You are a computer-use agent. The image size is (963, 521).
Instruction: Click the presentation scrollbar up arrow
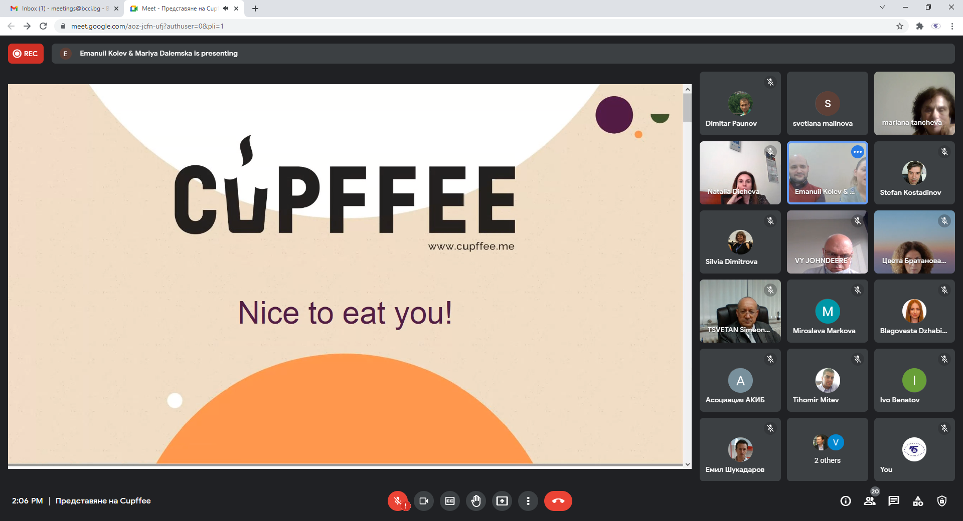(688, 89)
